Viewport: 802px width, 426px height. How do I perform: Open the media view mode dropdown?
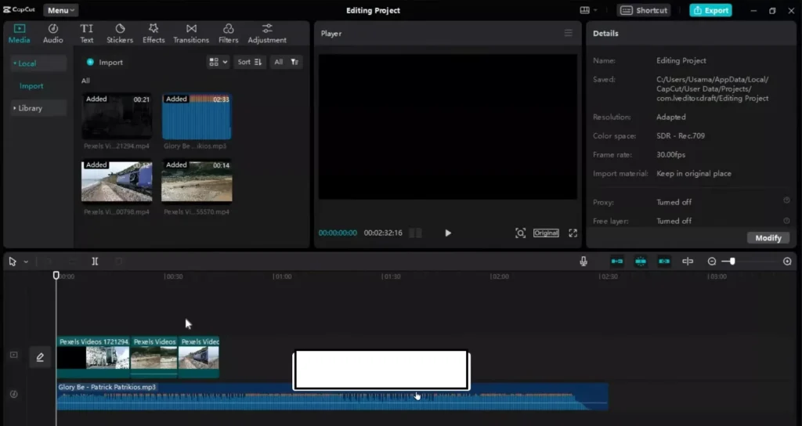click(x=218, y=62)
